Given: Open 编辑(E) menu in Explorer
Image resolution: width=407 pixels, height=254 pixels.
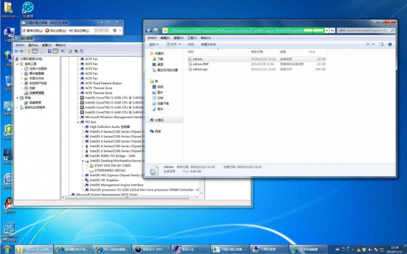Looking at the screenshot, I should point(165,38).
